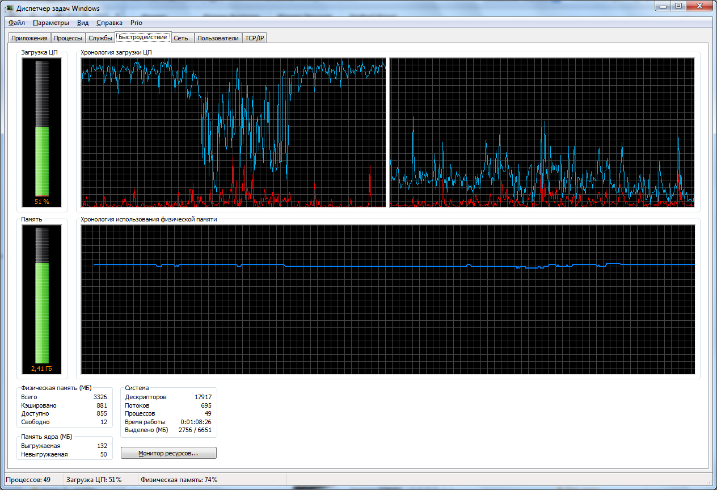717x490 pixels.
Task: Minimize the Task Manager window
Action: click(x=663, y=6)
